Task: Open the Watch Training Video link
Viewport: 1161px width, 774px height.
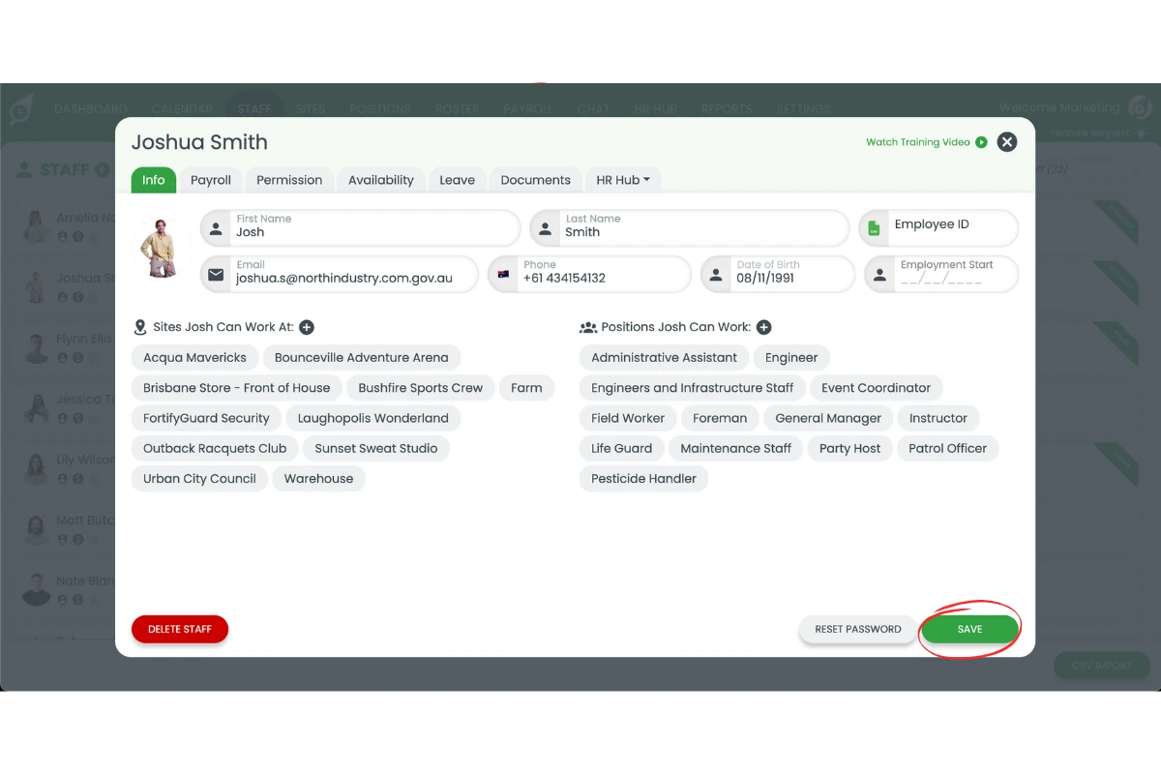Action: point(918,142)
